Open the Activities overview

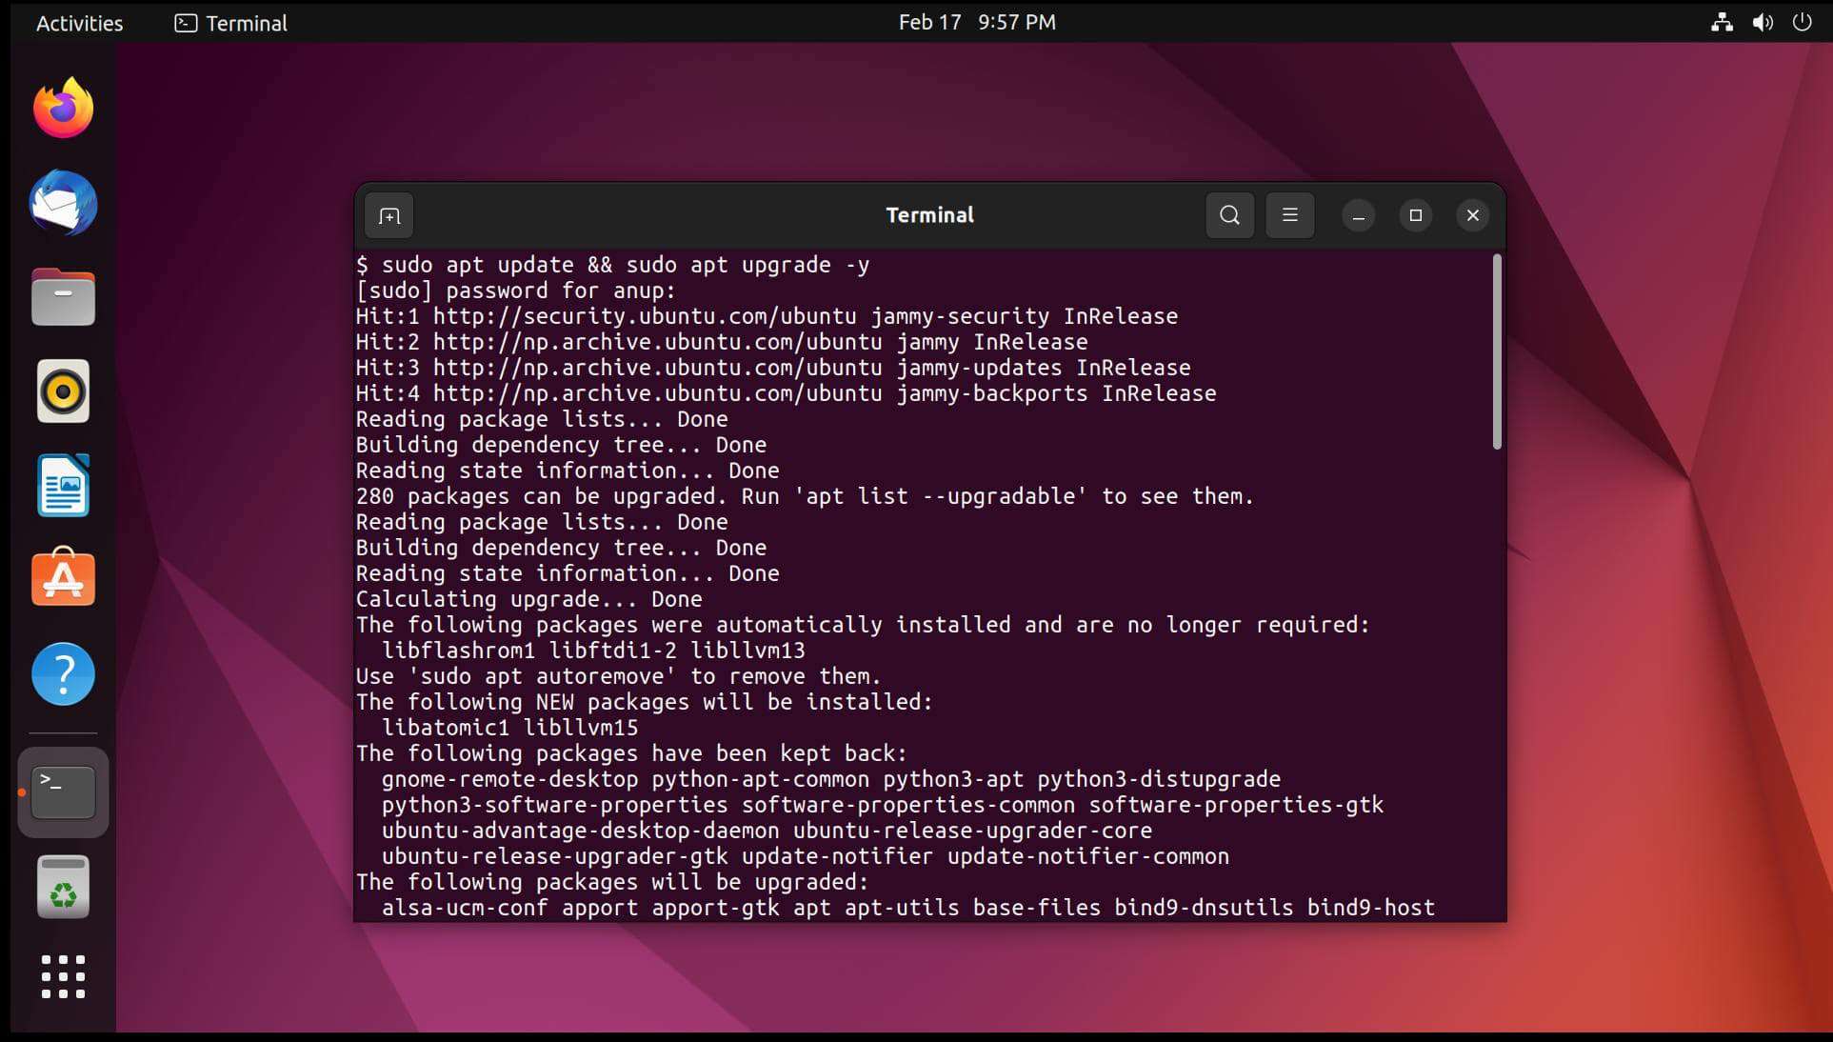(78, 23)
